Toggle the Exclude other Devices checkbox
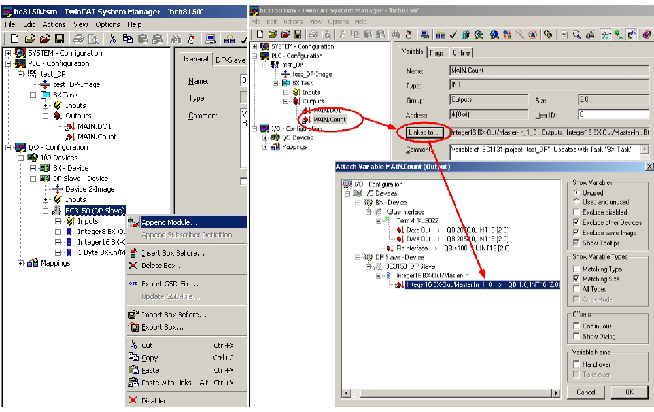 coord(576,222)
